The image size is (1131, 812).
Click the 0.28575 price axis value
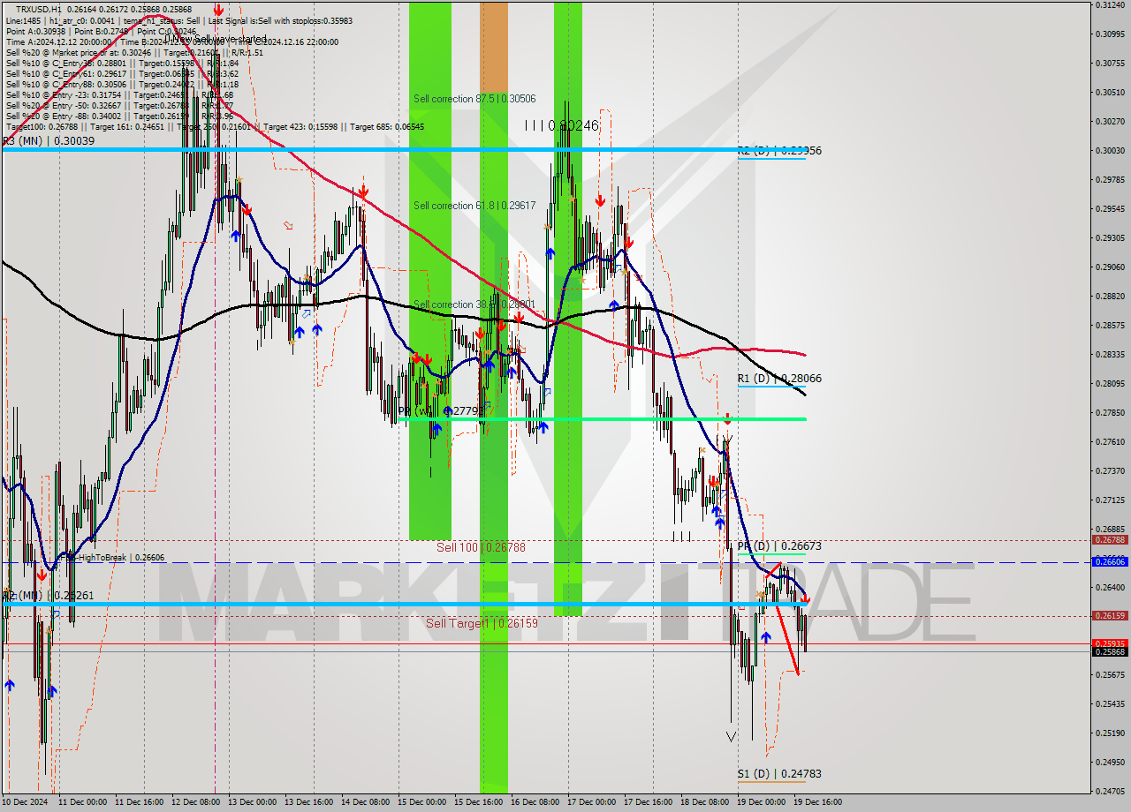pos(1110,325)
